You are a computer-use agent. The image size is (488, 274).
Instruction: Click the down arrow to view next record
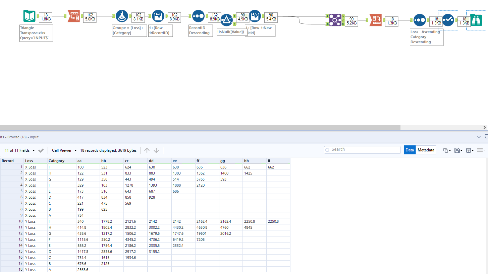(x=156, y=150)
